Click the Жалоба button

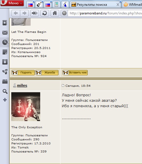click(47, 73)
